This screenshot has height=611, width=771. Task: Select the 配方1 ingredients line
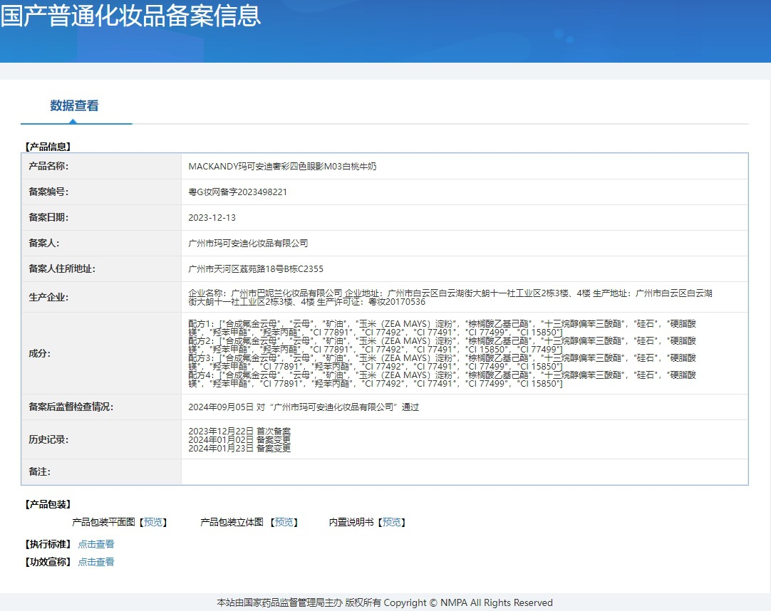(442, 328)
